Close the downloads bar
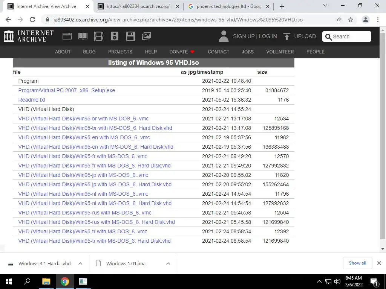The width and height of the screenshot is (386, 289). tap(379, 263)
